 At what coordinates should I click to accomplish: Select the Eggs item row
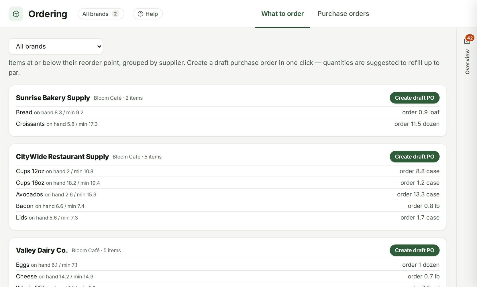[228, 265]
